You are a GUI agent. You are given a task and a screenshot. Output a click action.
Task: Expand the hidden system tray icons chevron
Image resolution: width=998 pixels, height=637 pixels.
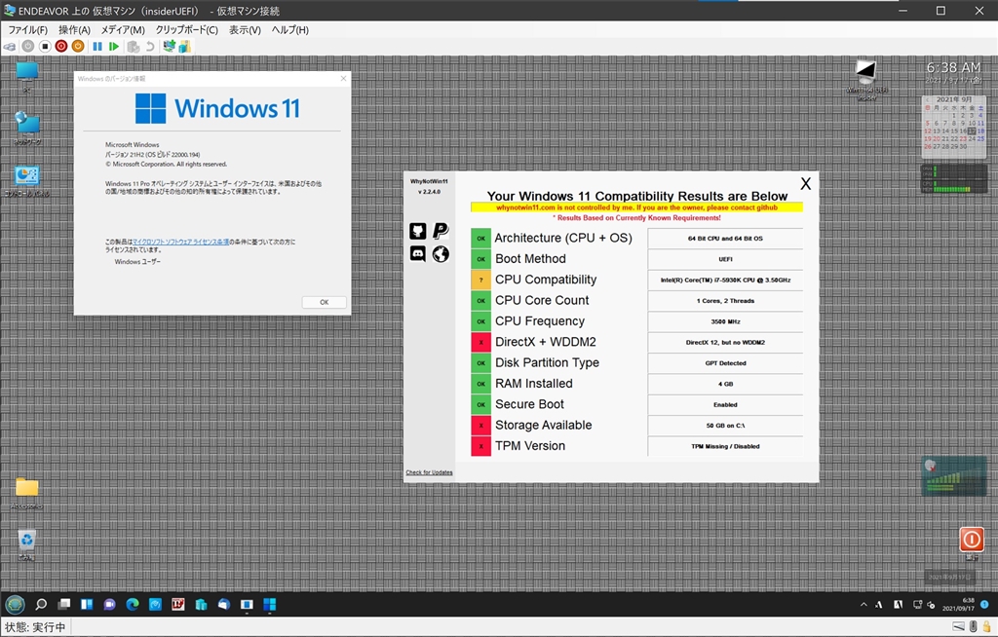pos(864,605)
